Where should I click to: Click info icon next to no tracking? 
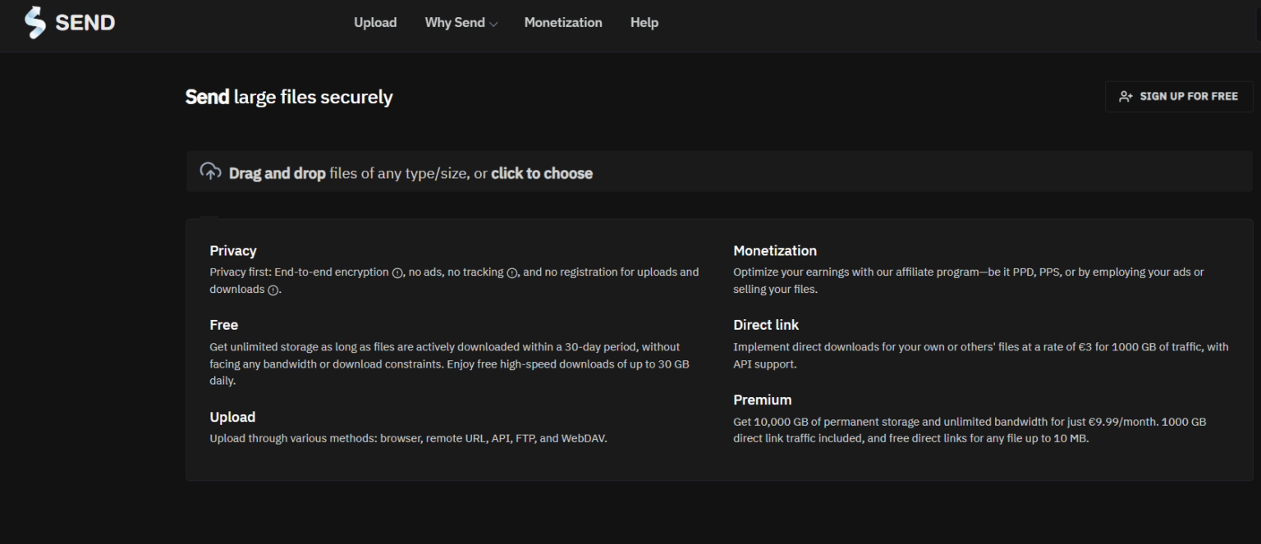coord(512,273)
